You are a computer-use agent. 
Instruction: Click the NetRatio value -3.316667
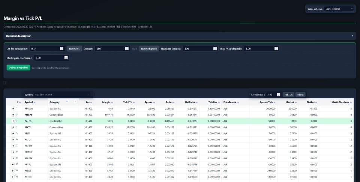[x=193, y=108]
